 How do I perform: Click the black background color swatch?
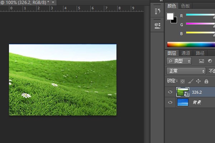click(x=175, y=21)
